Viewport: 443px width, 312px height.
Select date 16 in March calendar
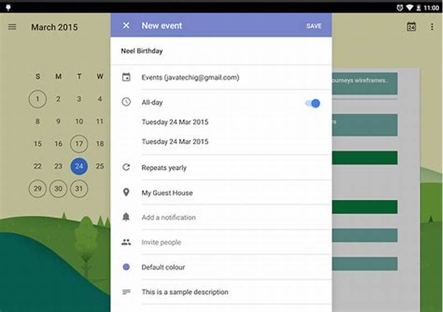coord(58,144)
